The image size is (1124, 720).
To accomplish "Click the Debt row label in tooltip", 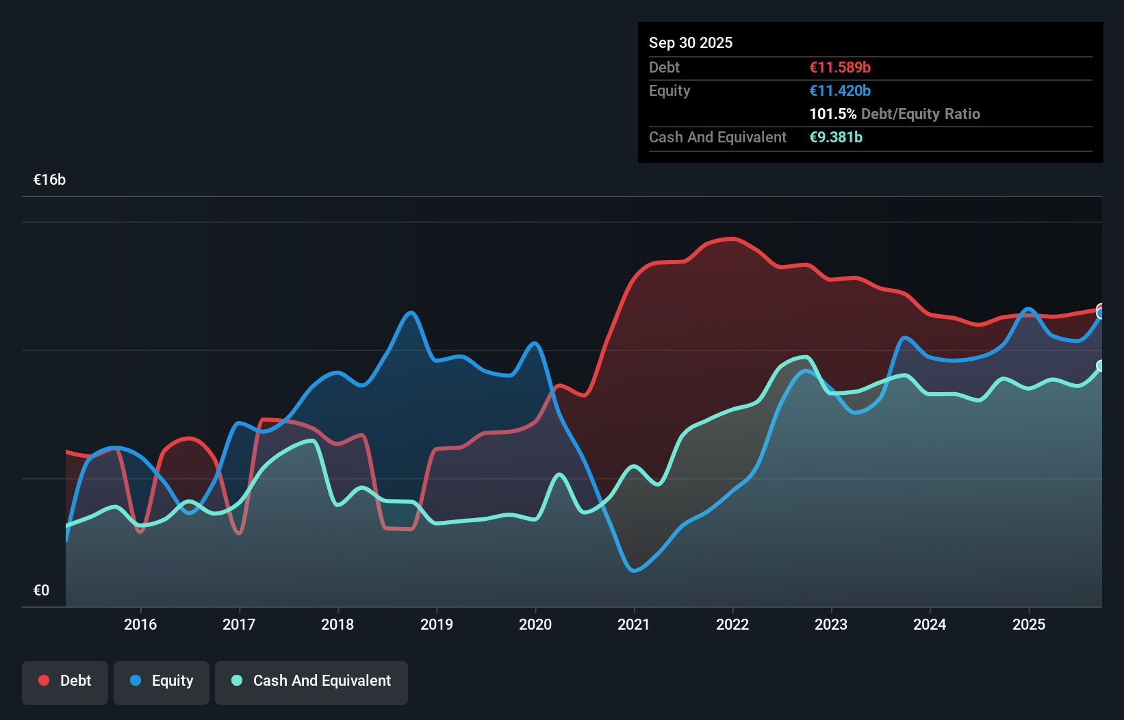I will click(664, 67).
